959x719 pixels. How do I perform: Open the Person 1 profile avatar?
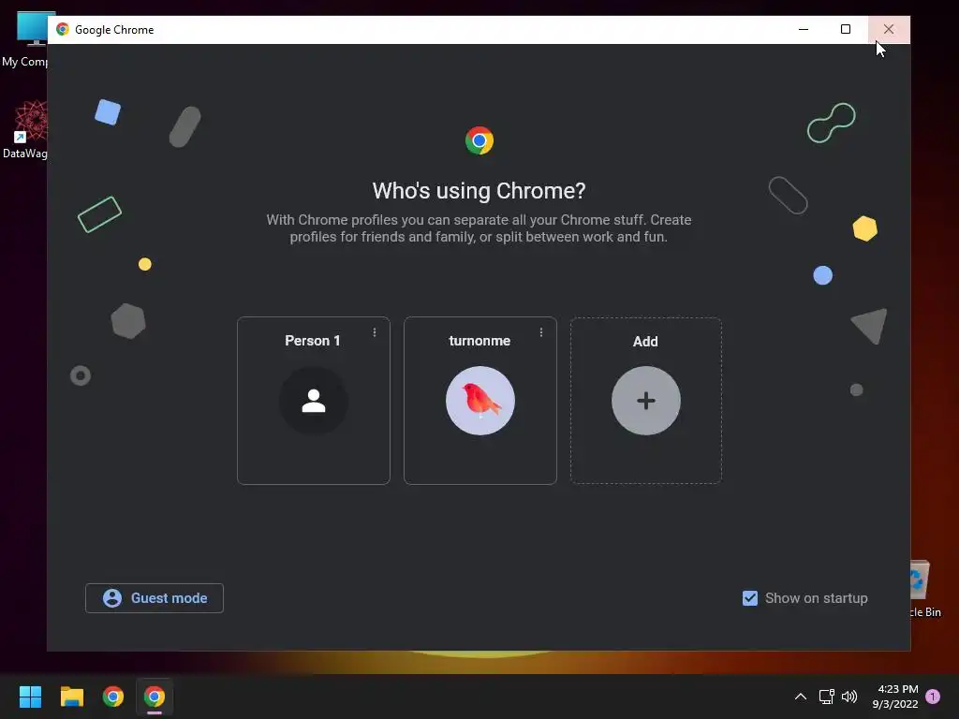pyautogui.click(x=313, y=401)
